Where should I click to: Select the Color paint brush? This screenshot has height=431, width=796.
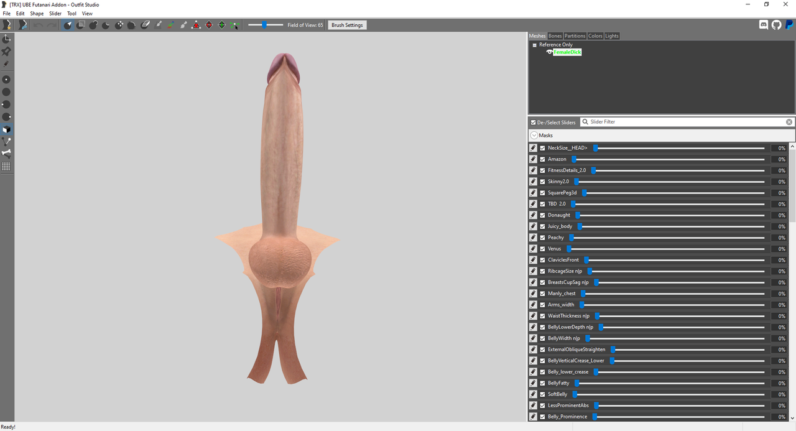tap(170, 25)
